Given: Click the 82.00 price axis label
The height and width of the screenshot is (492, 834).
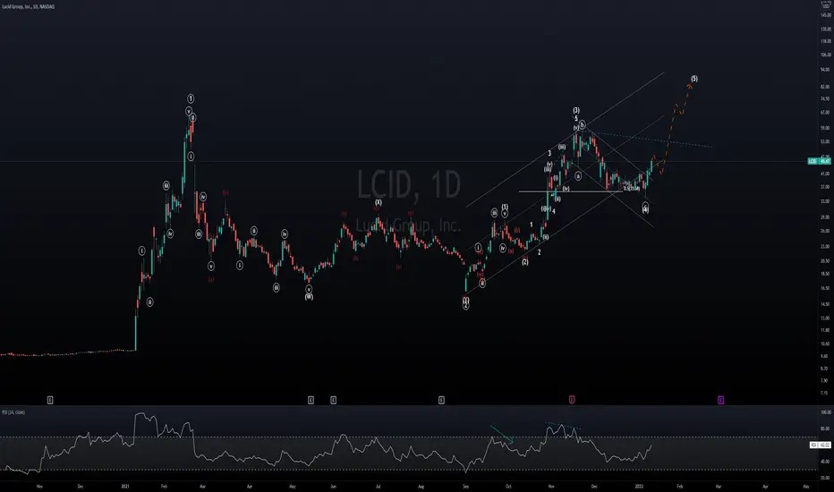Looking at the screenshot, I should [x=825, y=86].
